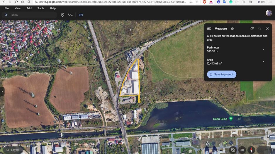Expand the left side panel arrow
The height and width of the screenshot is (154, 275).
coord(2,91)
